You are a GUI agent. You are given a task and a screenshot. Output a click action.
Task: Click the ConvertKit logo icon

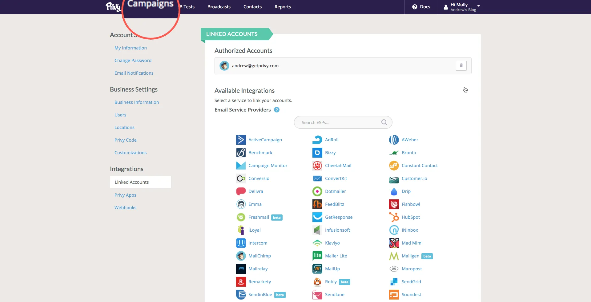point(317,178)
